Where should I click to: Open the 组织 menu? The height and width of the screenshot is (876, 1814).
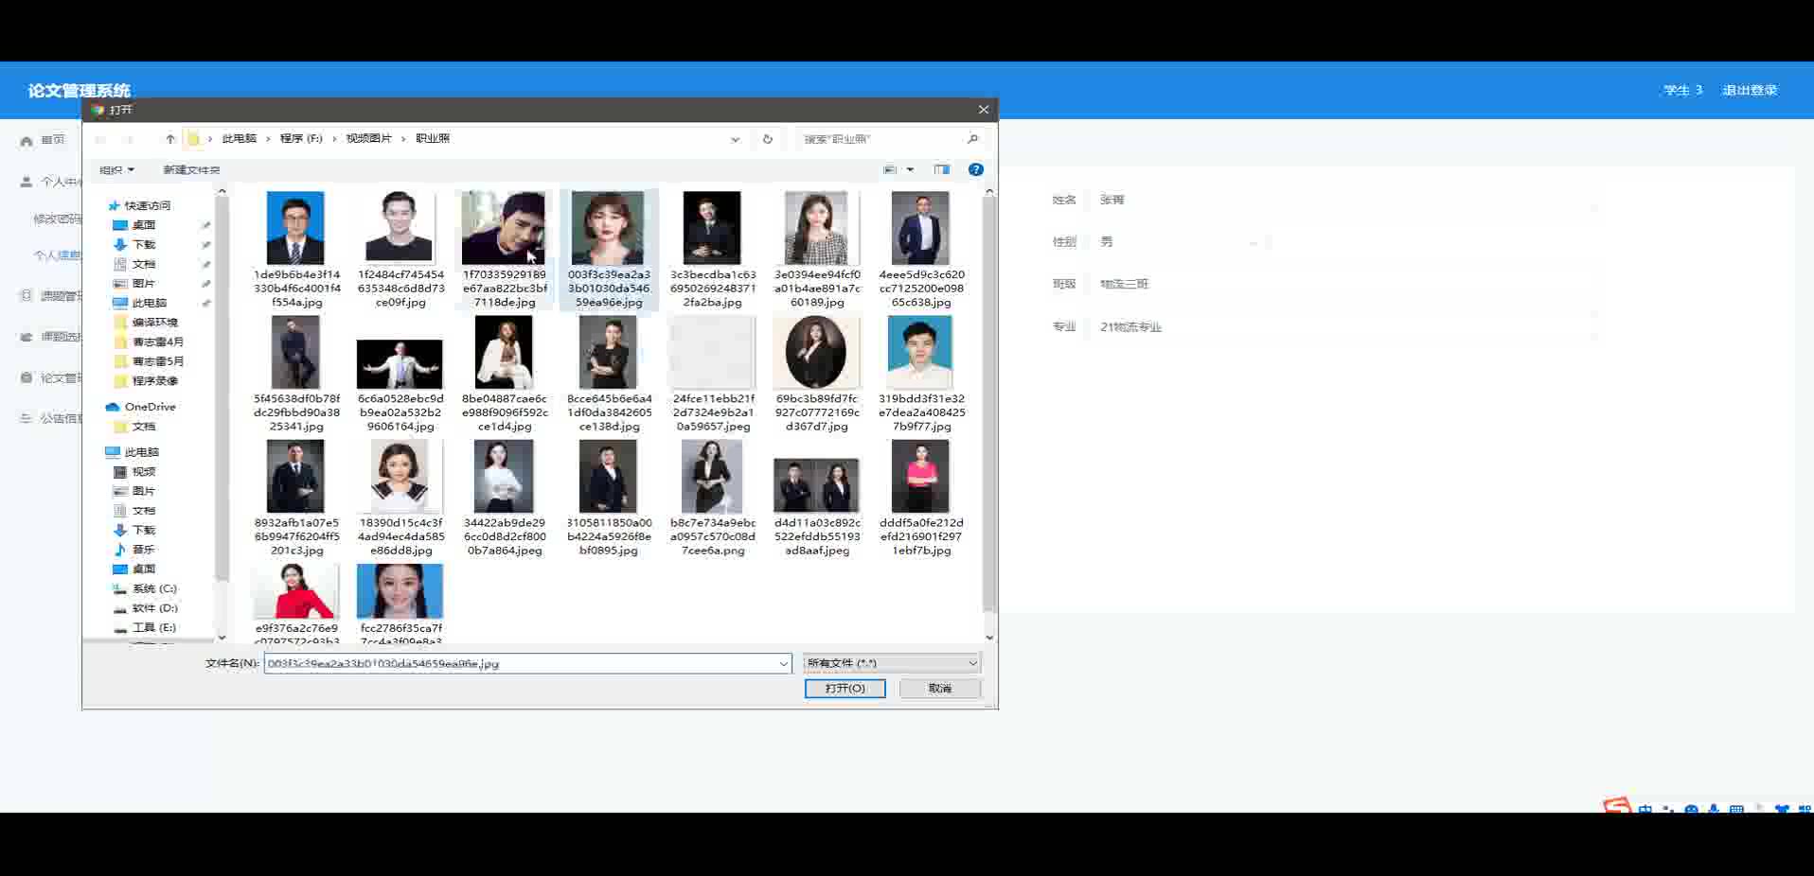(x=116, y=169)
